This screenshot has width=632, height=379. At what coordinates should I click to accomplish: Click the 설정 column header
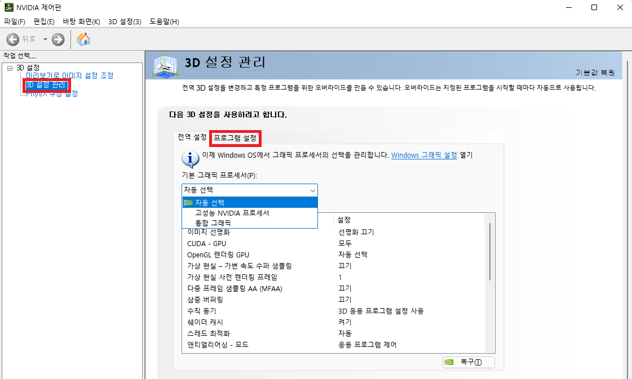click(x=409, y=220)
